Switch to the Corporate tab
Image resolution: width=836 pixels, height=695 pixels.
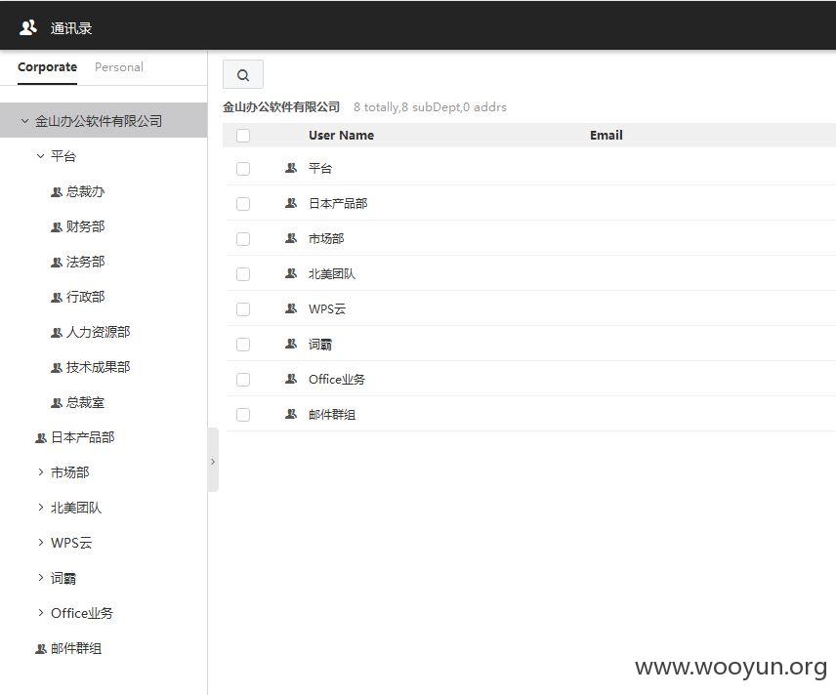pos(48,67)
